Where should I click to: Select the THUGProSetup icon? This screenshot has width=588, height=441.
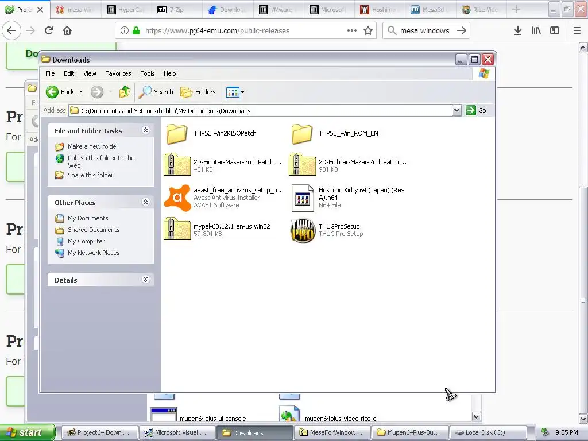(327, 230)
